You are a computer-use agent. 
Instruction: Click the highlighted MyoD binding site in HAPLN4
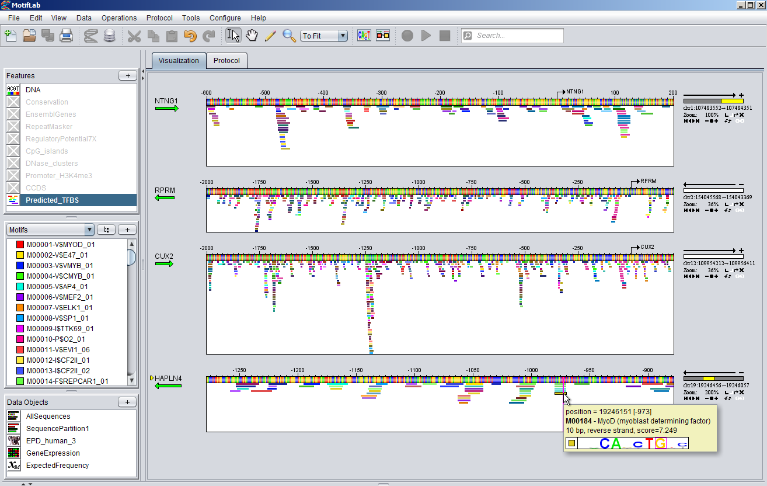pyautogui.click(x=559, y=393)
